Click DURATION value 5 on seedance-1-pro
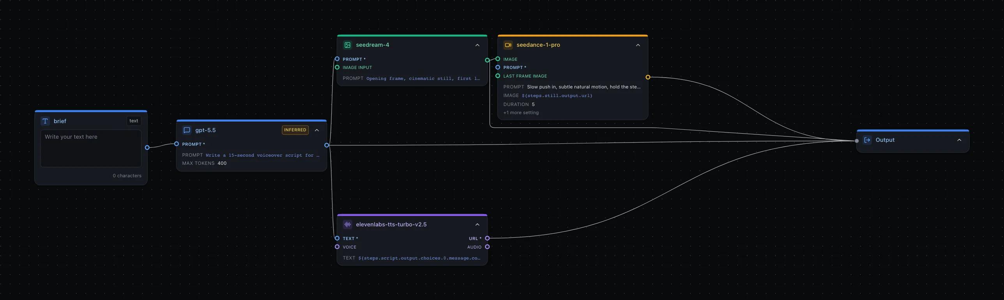This screenshot has width=1004, height=300. pyautogui.click(x=533, y=104)
